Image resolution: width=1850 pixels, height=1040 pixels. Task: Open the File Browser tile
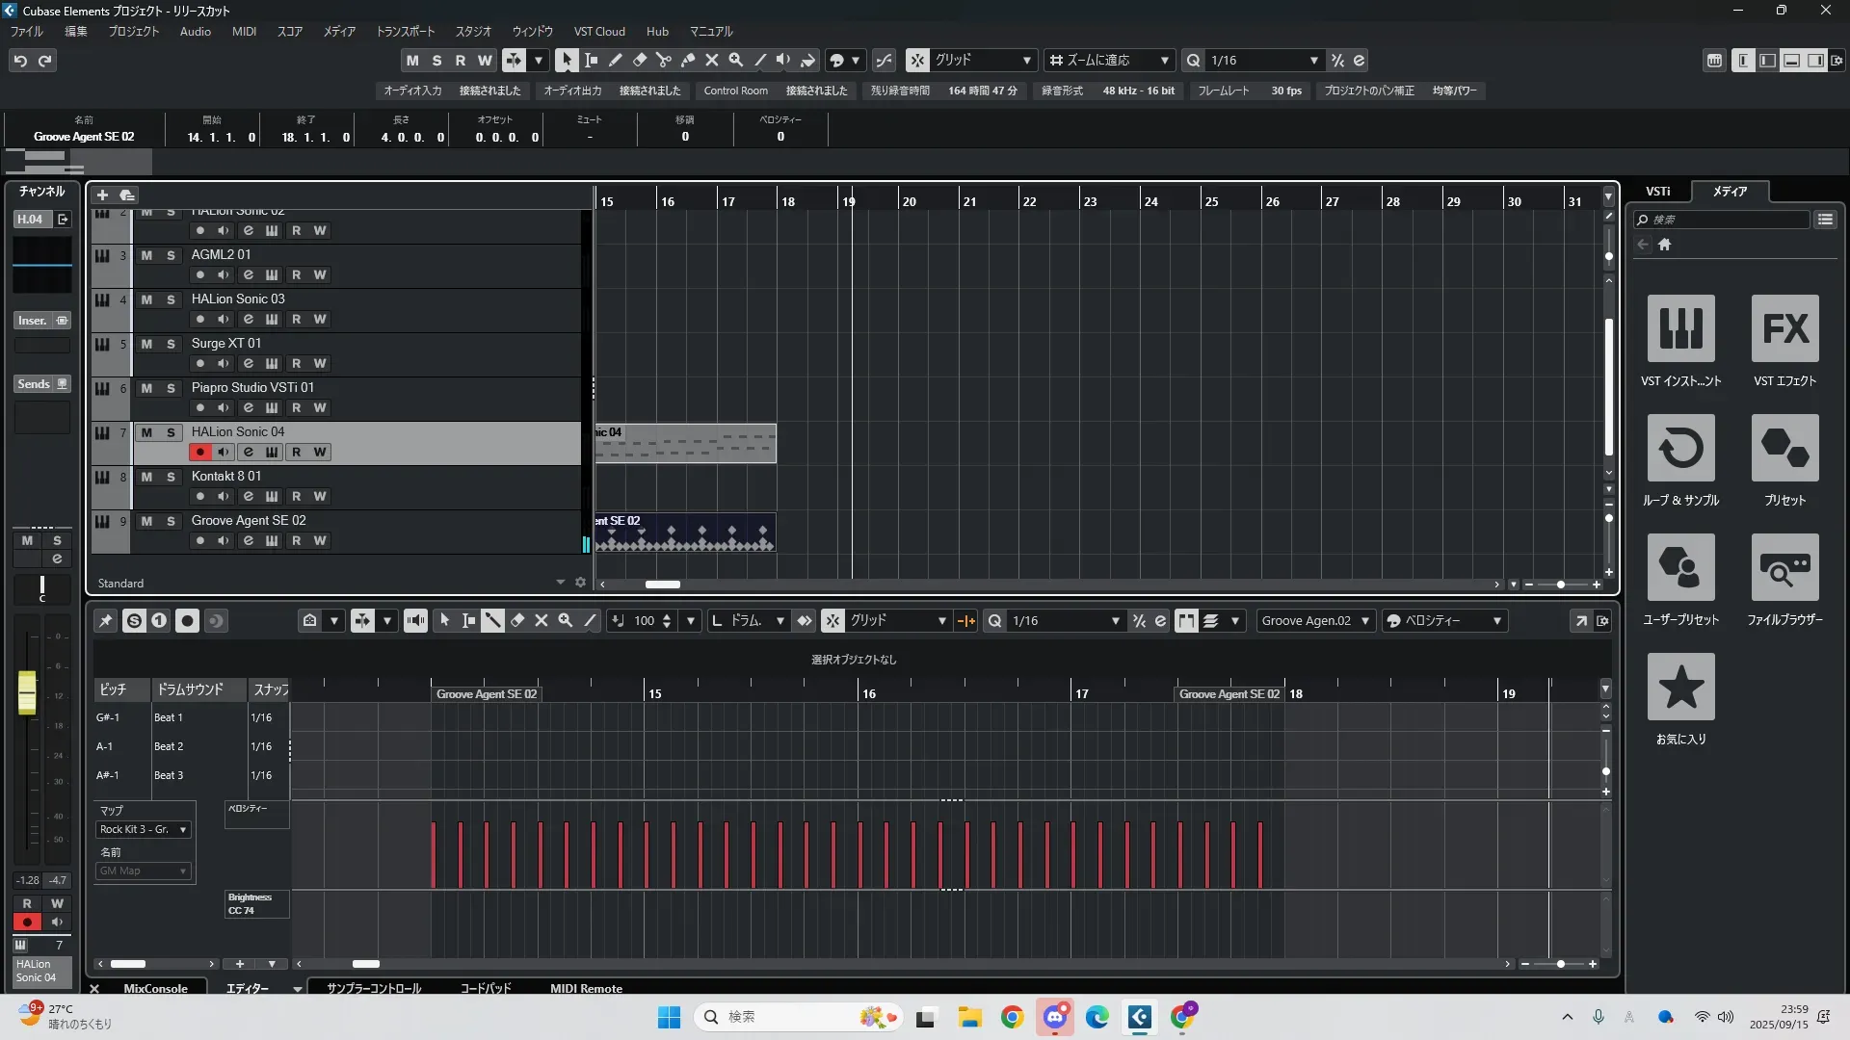[x=1784, y=567]
